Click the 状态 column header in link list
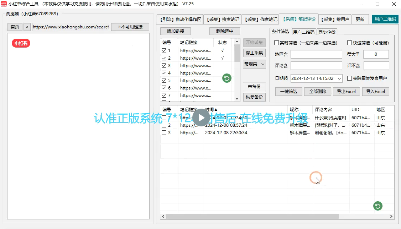This screenshot has width=401, height=229. pyautogui.click(x=223, y=42)
